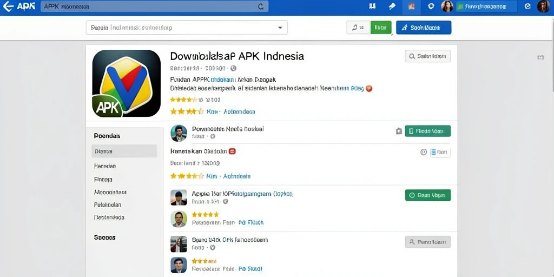Screen dimensions: 554x277
Task: Reload using the address bar refresh icon
Action: click(x=261, y=6)
